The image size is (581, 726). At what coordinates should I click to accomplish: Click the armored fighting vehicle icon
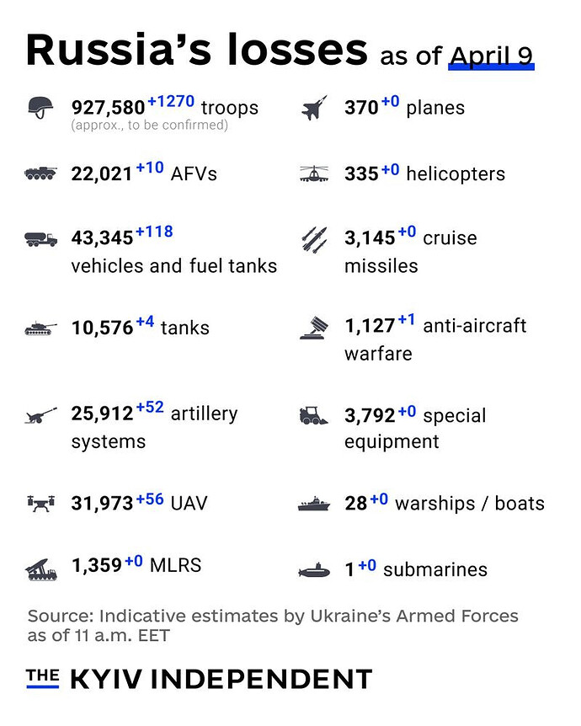point(40,174)
